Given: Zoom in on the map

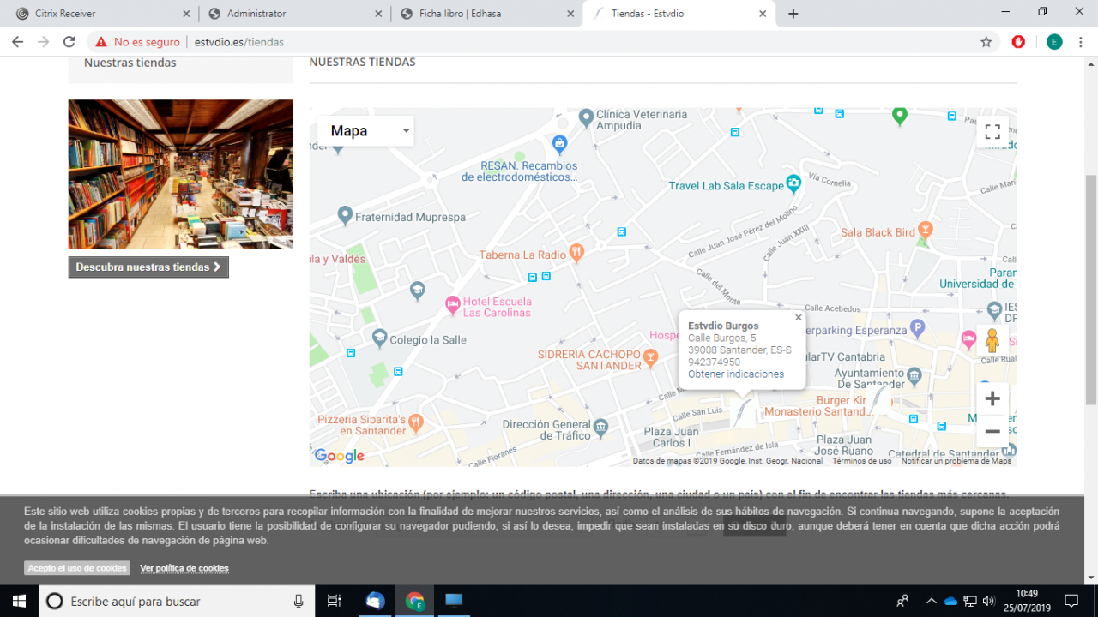Looking at the screenshot, I should click(x=992, y=398).
